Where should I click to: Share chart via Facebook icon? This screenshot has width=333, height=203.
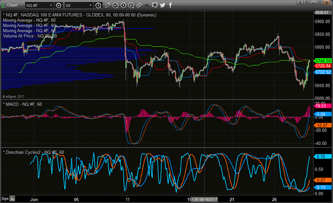click(170, 5)
